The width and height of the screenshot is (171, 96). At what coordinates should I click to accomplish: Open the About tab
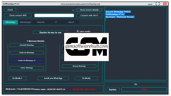(x=71, y=22)
